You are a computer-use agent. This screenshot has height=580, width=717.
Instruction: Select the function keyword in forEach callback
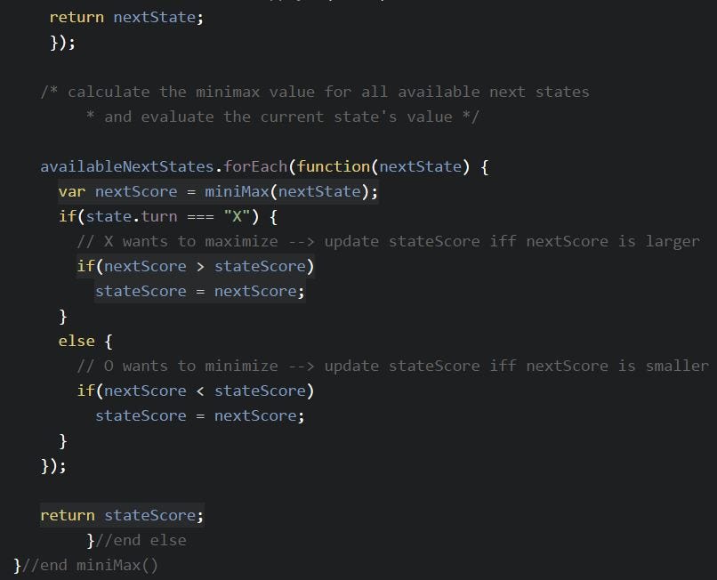(x=334, y=166)
